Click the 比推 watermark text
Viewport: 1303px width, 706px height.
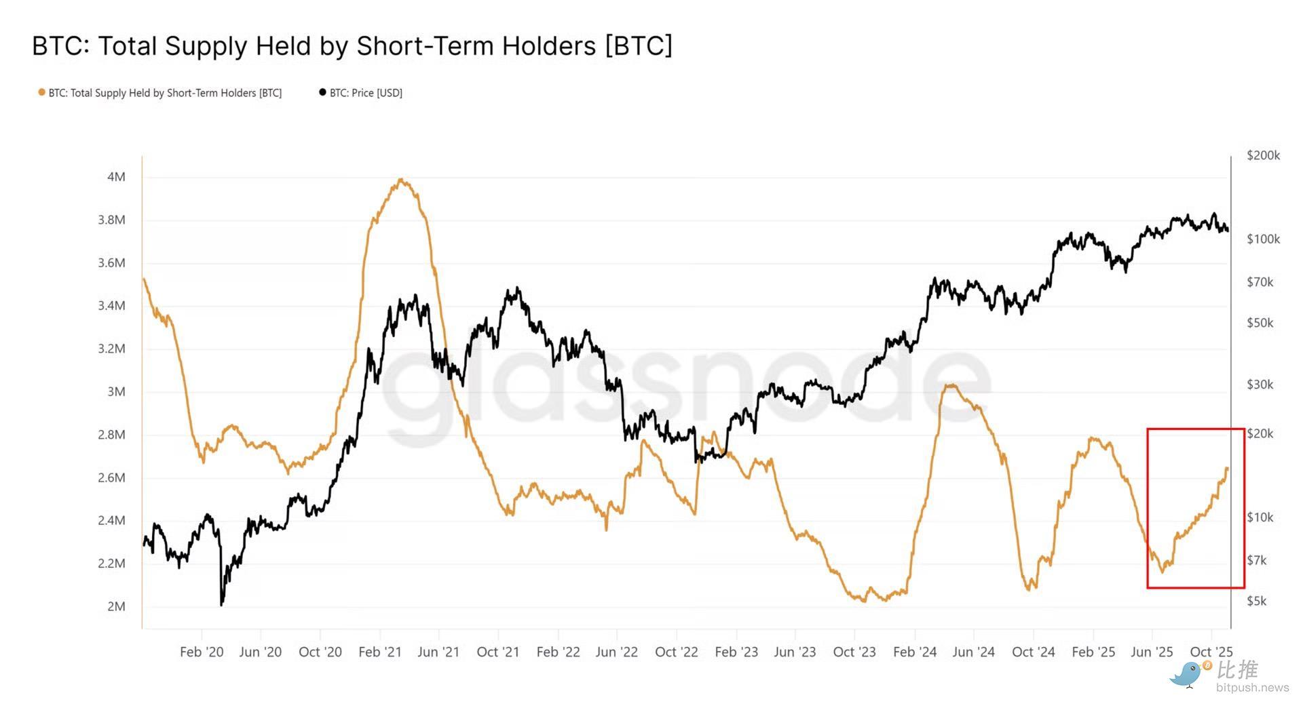[x=1238, y=669]
